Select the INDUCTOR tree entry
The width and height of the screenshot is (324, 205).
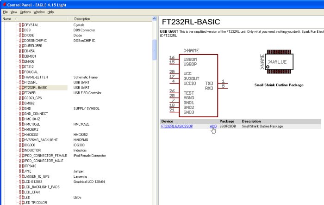32,150
